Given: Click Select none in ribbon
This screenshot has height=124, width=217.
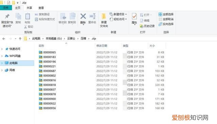Looking at the screenshot, I should (166, 19).
